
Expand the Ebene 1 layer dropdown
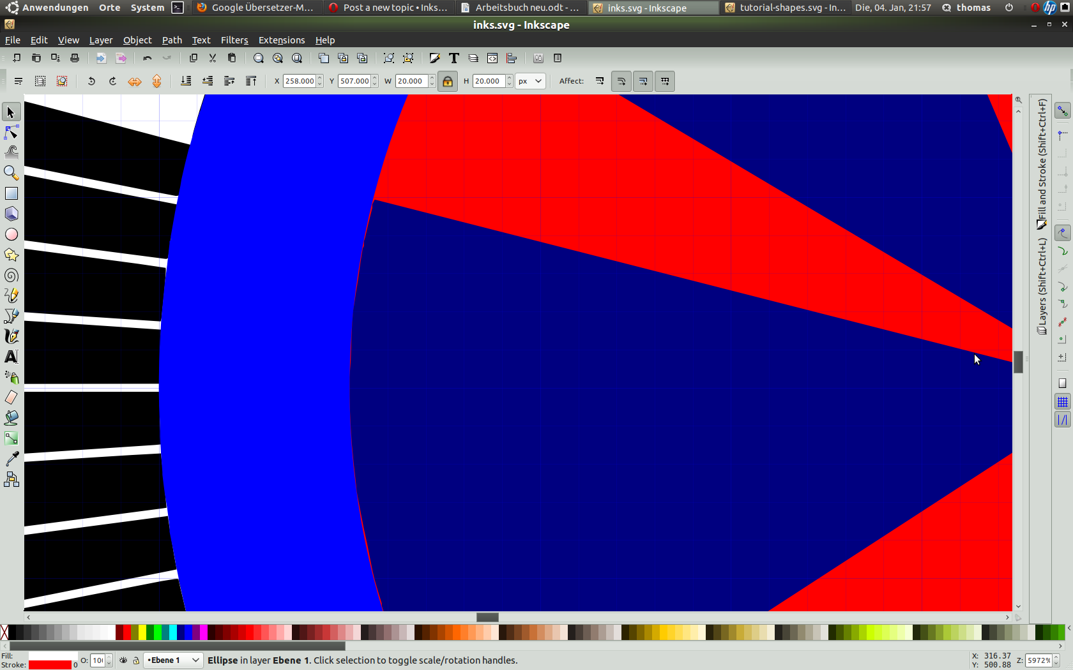pyautogui.click(x=195, y=660)
